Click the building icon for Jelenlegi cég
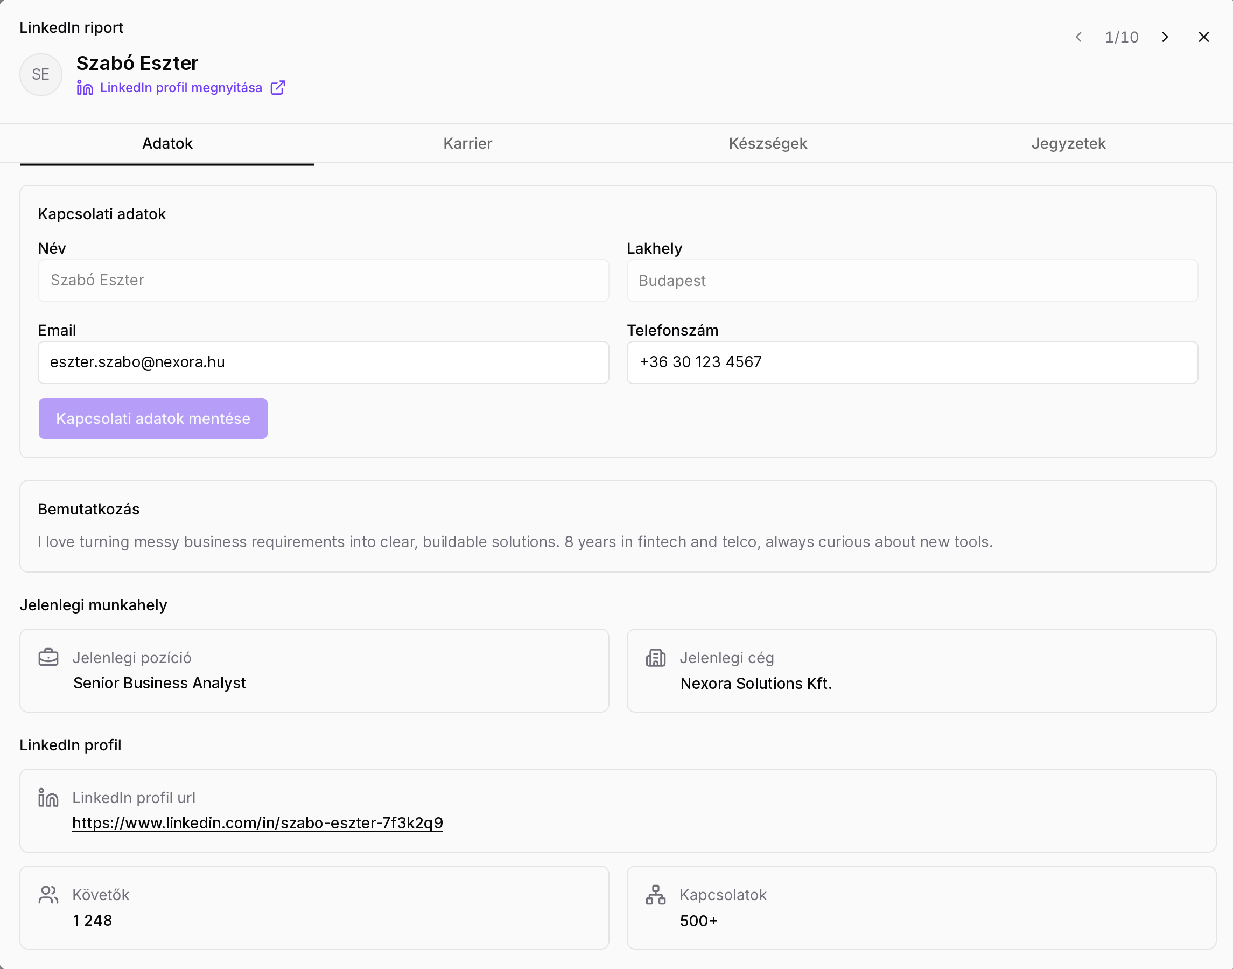Image resolution: width=1233 pixels, height=969 pixels. coord(656,658)
